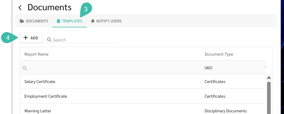Open the Notify Users tab
Image resolution: width=284 pixels, height=114 pixels.
click(x=106, y=21)
